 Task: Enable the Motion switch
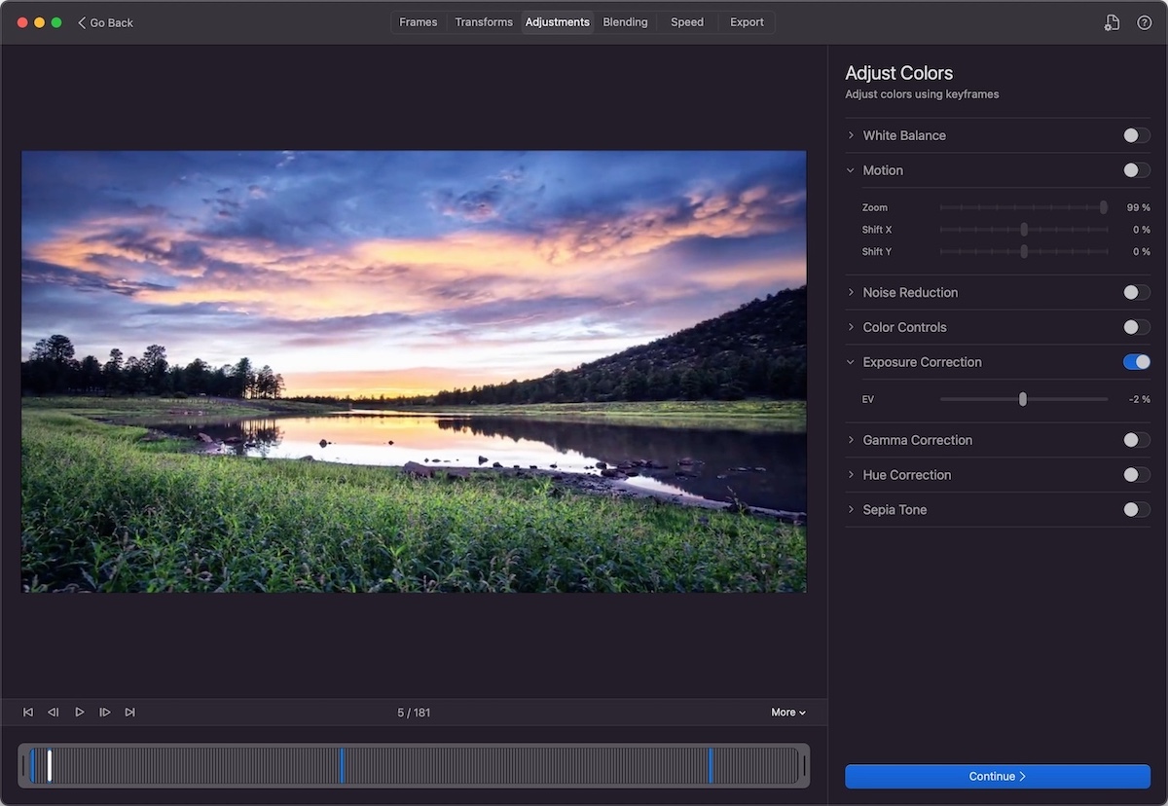tap(1136, 170)
